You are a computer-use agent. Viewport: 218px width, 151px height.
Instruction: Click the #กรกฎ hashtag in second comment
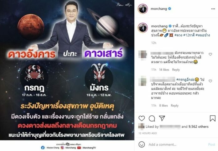click(185, 80)
